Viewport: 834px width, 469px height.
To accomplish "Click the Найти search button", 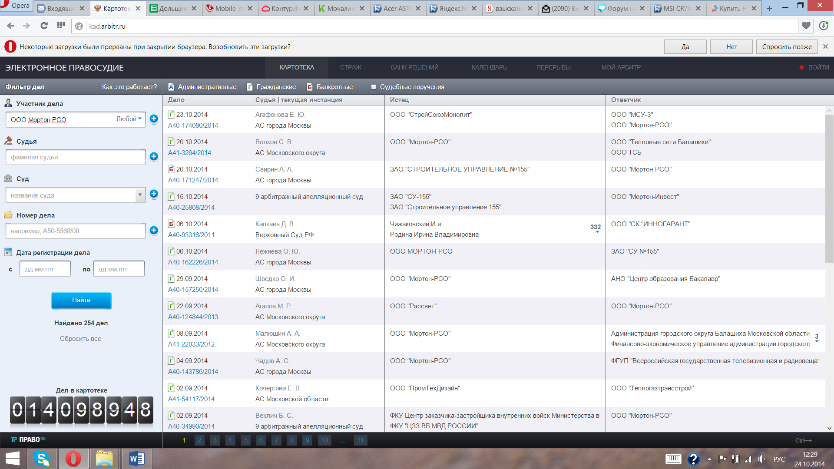I will pyautogui.click(x=81, y=300).
